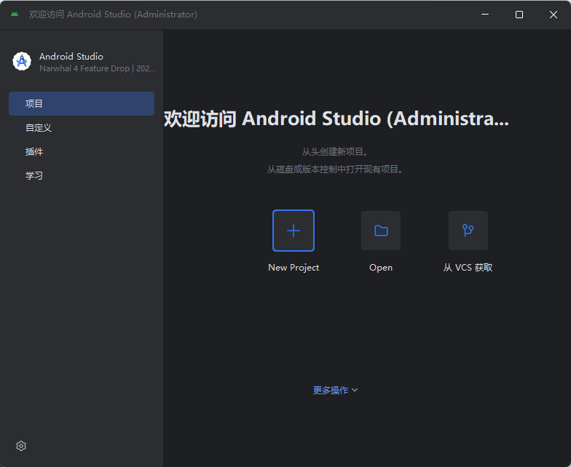
Task: Switch to the 自定义 tab
Action: point(39,127)
